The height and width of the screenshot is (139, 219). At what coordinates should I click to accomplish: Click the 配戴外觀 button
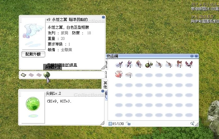33,54
